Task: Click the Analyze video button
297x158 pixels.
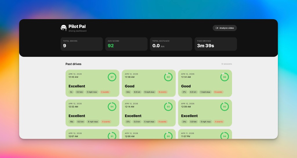Action: pyautogui.click(x=225, y=28)
